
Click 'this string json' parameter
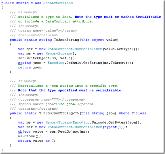(98, 113)
